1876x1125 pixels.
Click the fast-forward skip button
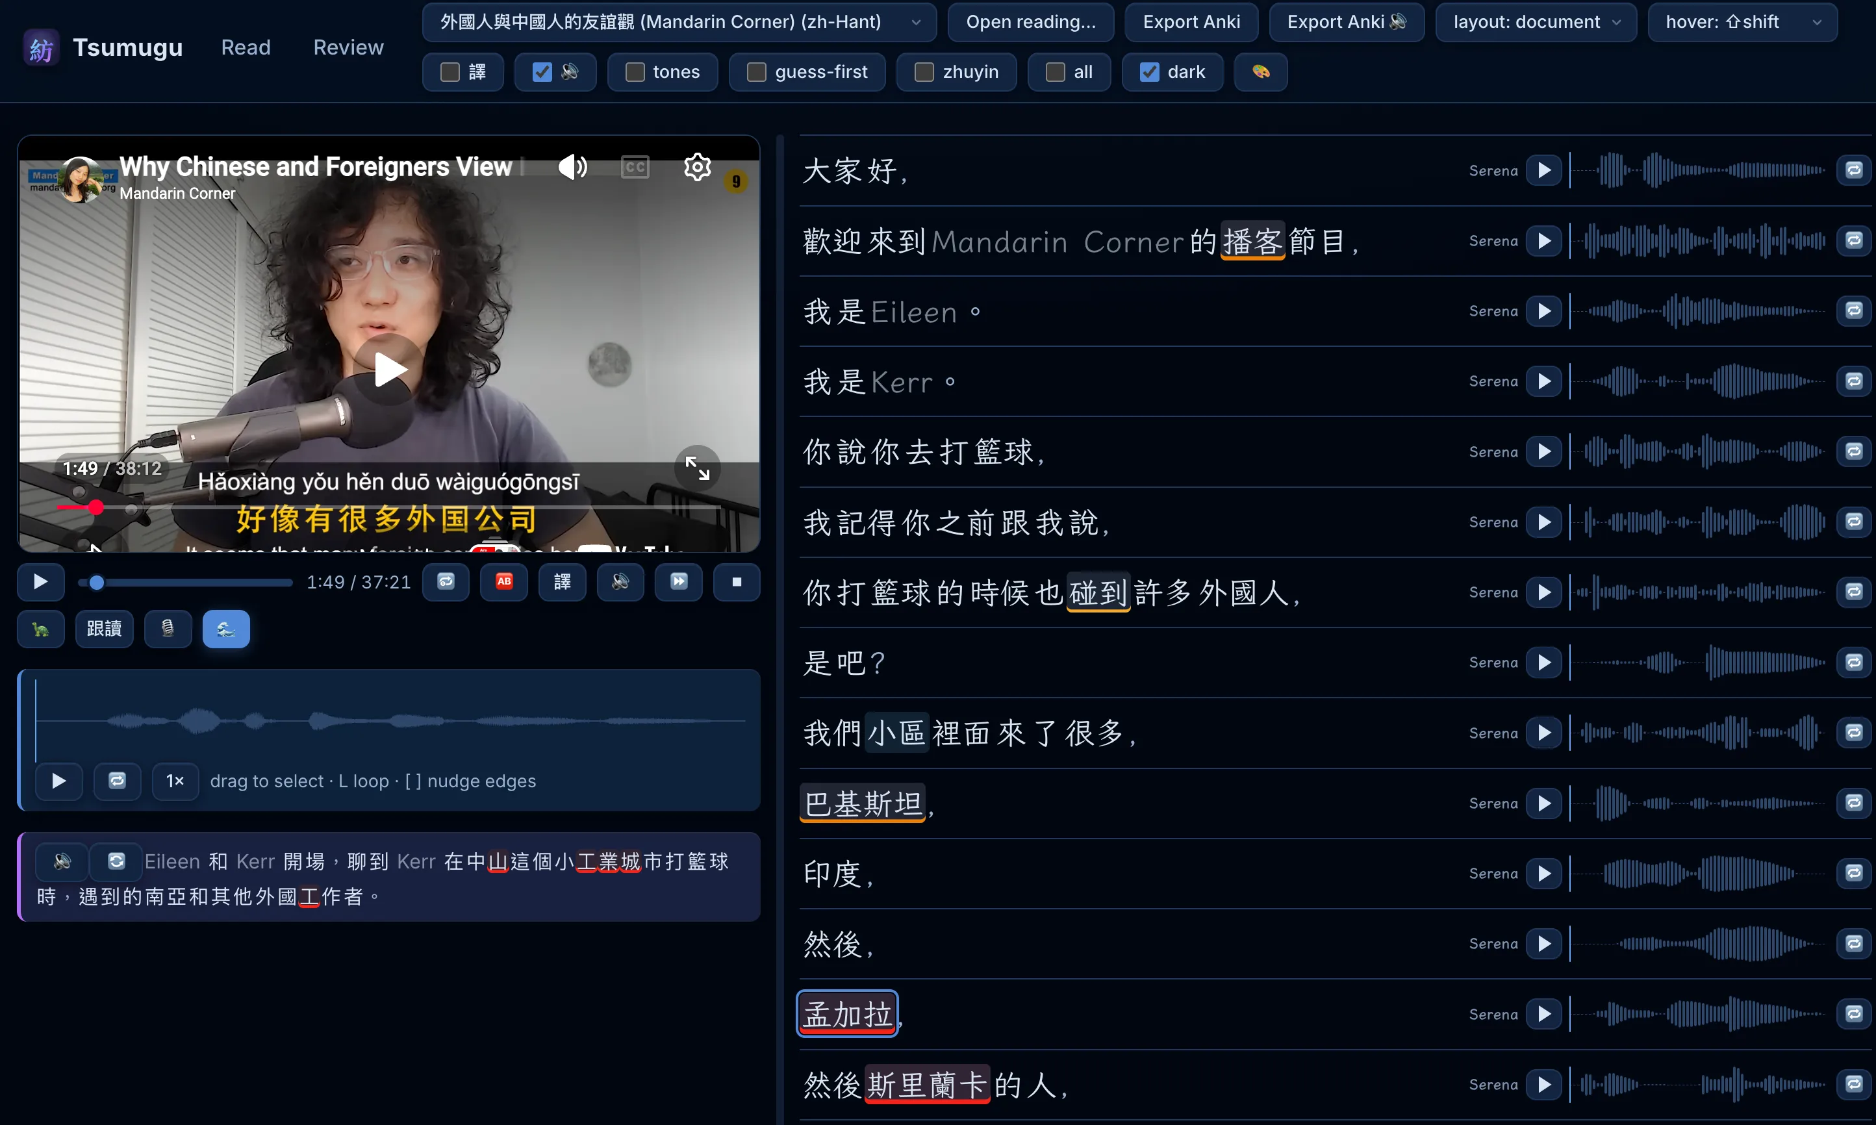click(678, 582)
